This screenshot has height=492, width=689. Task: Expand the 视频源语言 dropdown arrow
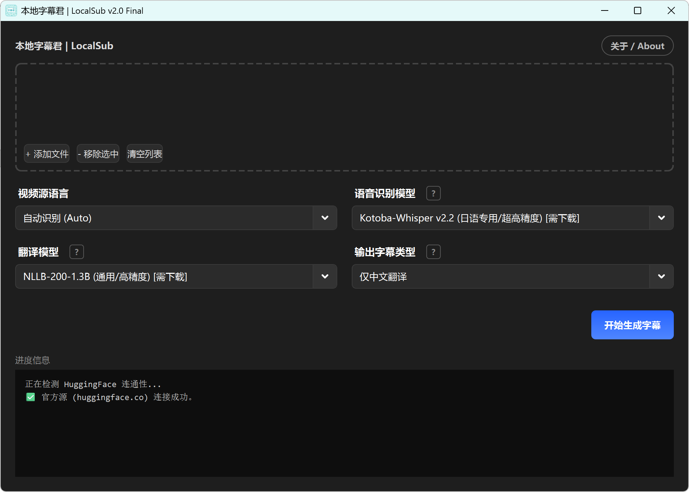(325, 218)
